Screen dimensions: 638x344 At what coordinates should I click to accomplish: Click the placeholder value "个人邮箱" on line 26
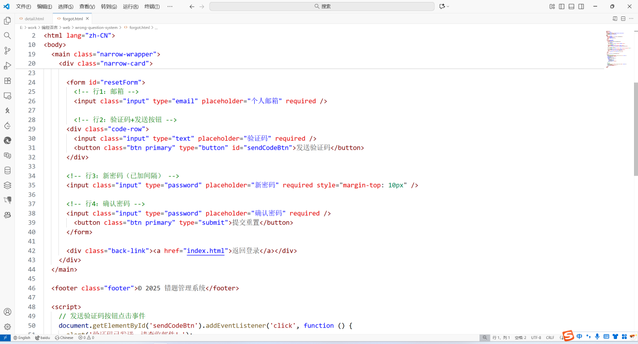pyautogui.click(x=265, y=101)
